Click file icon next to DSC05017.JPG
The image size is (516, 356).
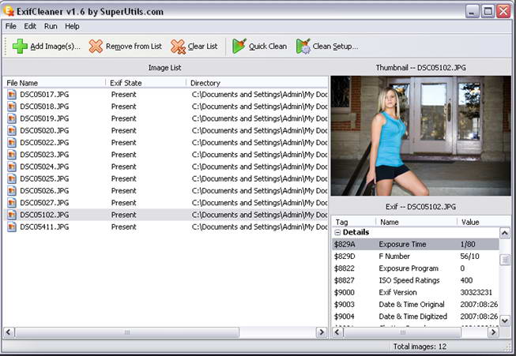pos(12,95)
